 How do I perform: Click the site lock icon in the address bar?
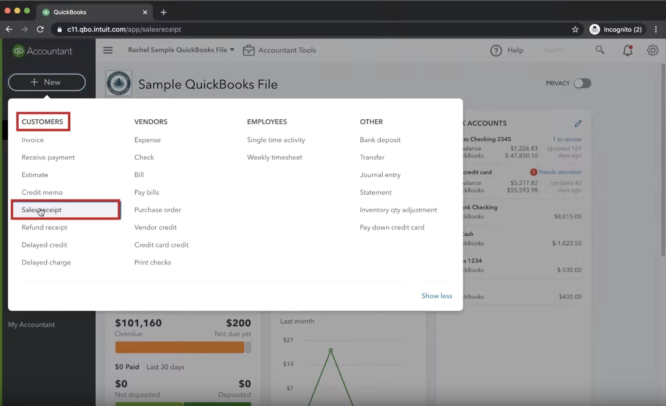[60, 29]
